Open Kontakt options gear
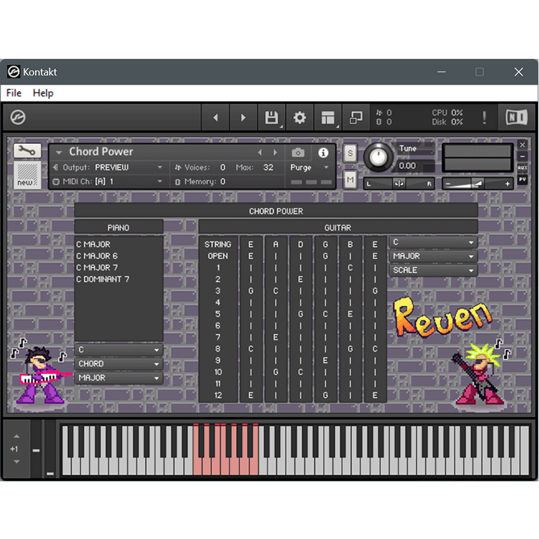The image size is (539, 539). click(x=299, y=118)
